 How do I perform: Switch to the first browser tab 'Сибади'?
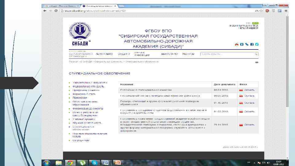pyautogui.click(x=62, y=6)
